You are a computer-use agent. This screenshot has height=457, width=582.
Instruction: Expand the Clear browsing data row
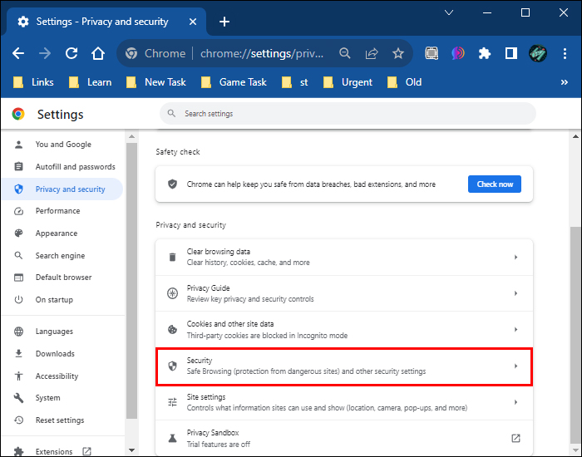pyautogui.click(x=343, y=257)
